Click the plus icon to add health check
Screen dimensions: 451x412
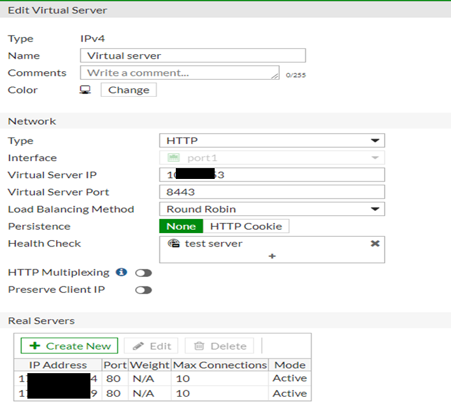coord(272,256)
